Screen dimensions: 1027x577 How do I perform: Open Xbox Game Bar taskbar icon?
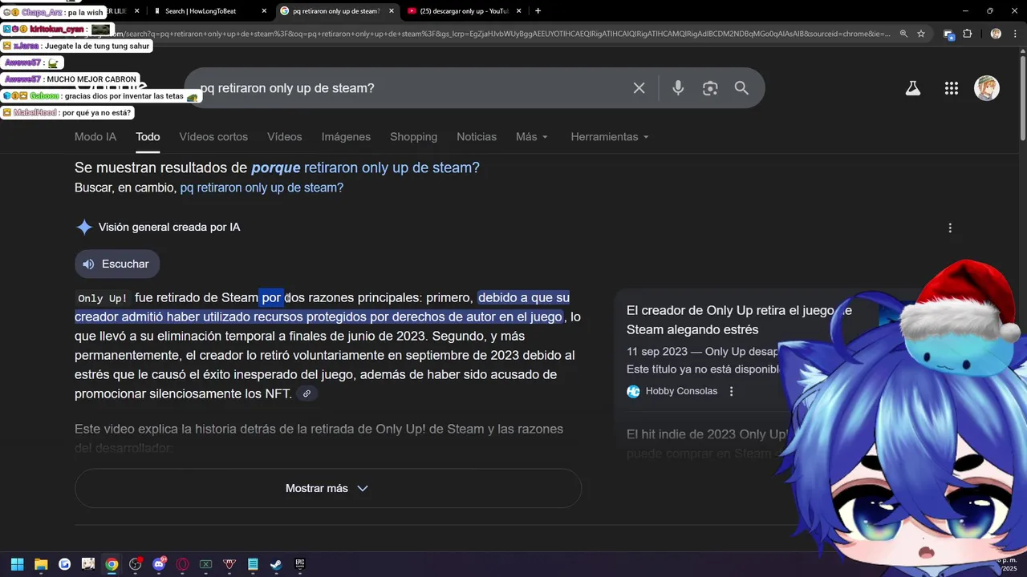click(x=205, y=564)
